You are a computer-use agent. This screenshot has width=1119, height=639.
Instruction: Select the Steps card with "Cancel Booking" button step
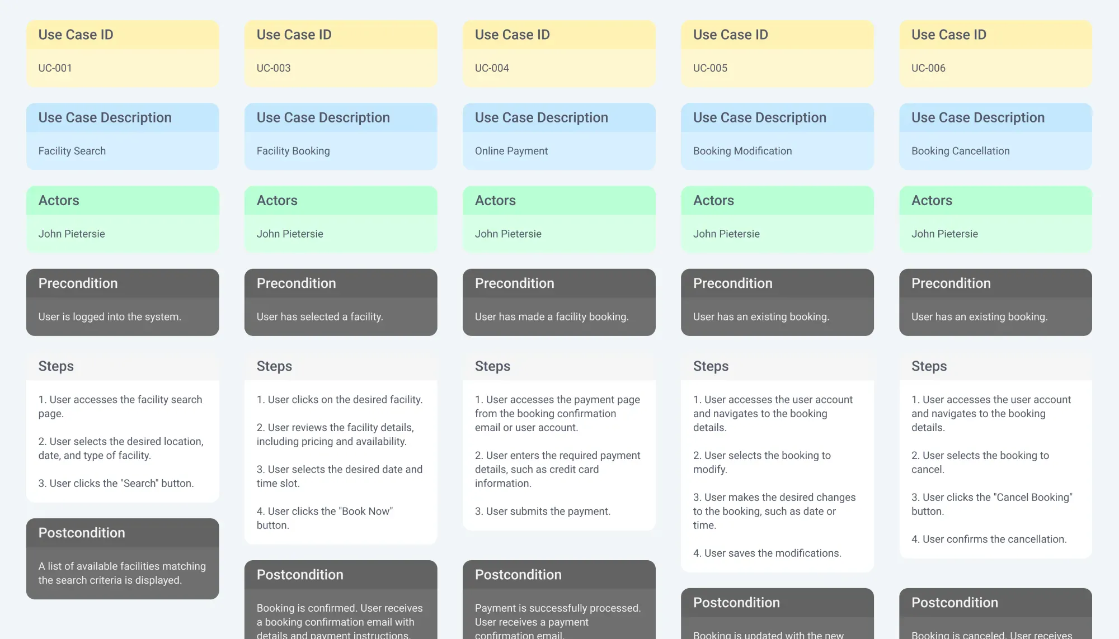[995, 456]
